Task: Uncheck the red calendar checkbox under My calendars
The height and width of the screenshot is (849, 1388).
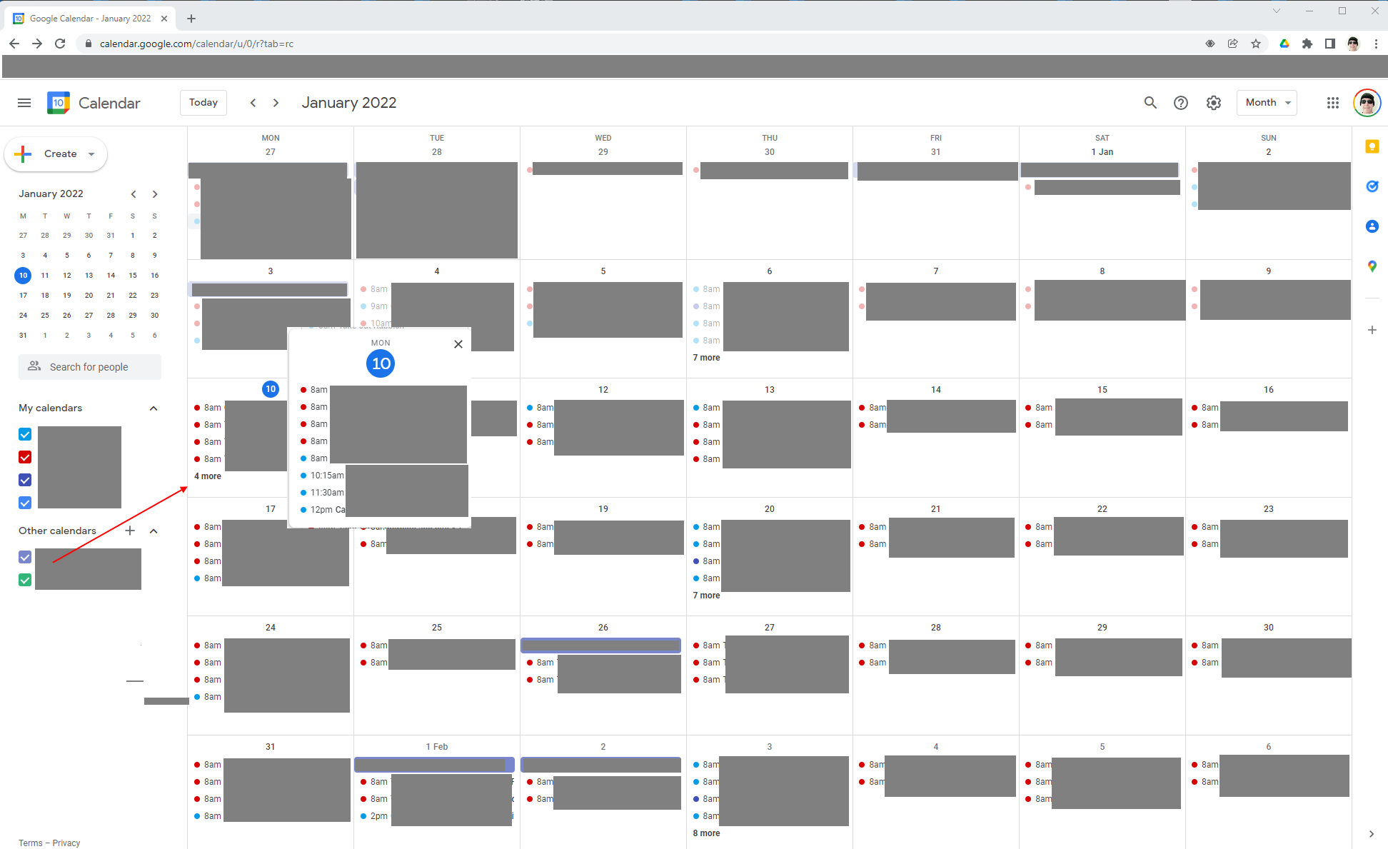Action: click(25, 457)
